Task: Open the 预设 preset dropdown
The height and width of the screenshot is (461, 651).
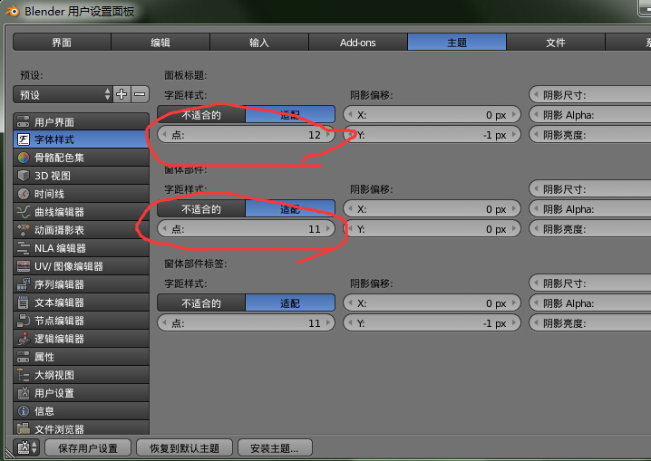Action: [x=63, y=94]
